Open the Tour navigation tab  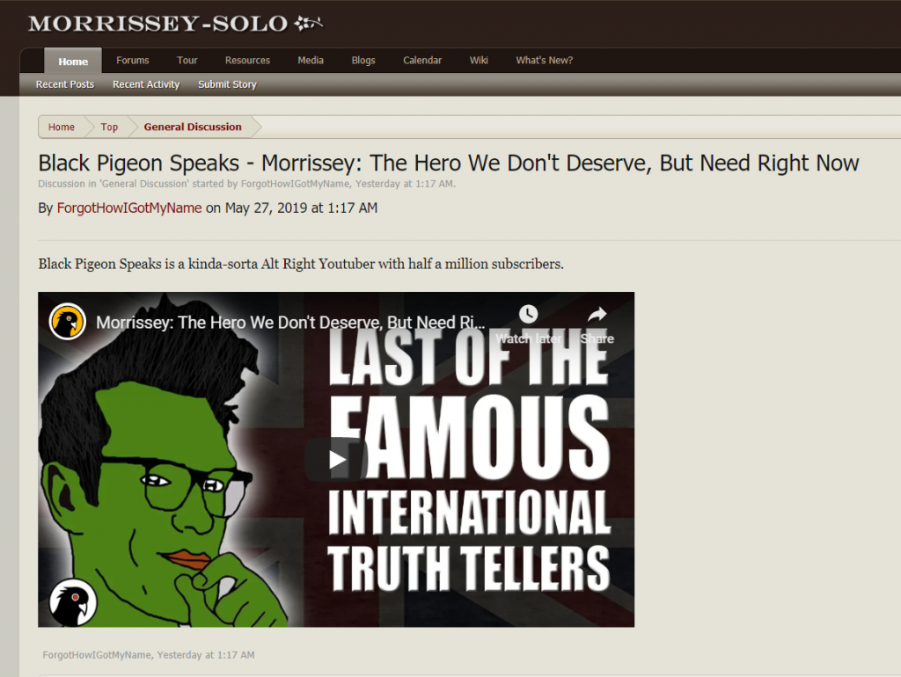[187, 61]
